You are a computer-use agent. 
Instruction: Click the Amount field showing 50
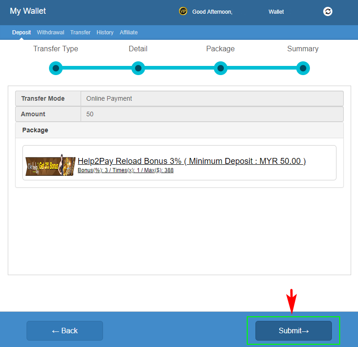212,114
